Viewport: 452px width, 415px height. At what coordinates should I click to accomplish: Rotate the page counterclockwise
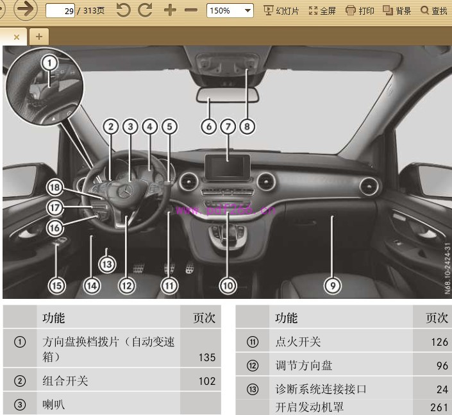[x=124, y=10]
